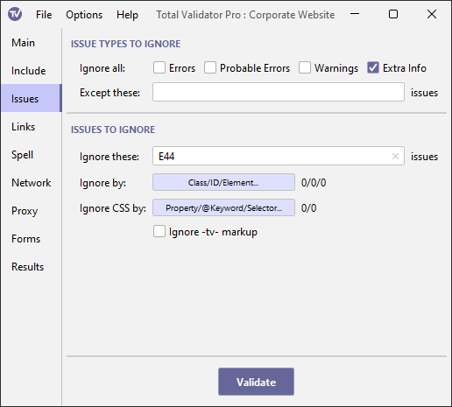Click the 0/0 CSS count text
Screen dimensions: 452x407
(x=308, y=208)
